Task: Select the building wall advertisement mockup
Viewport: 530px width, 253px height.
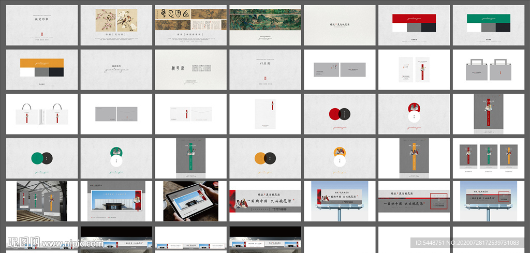Action: point(116,201)
